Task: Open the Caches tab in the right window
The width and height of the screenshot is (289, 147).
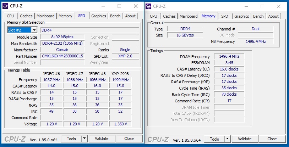Action: click(169, 16)
